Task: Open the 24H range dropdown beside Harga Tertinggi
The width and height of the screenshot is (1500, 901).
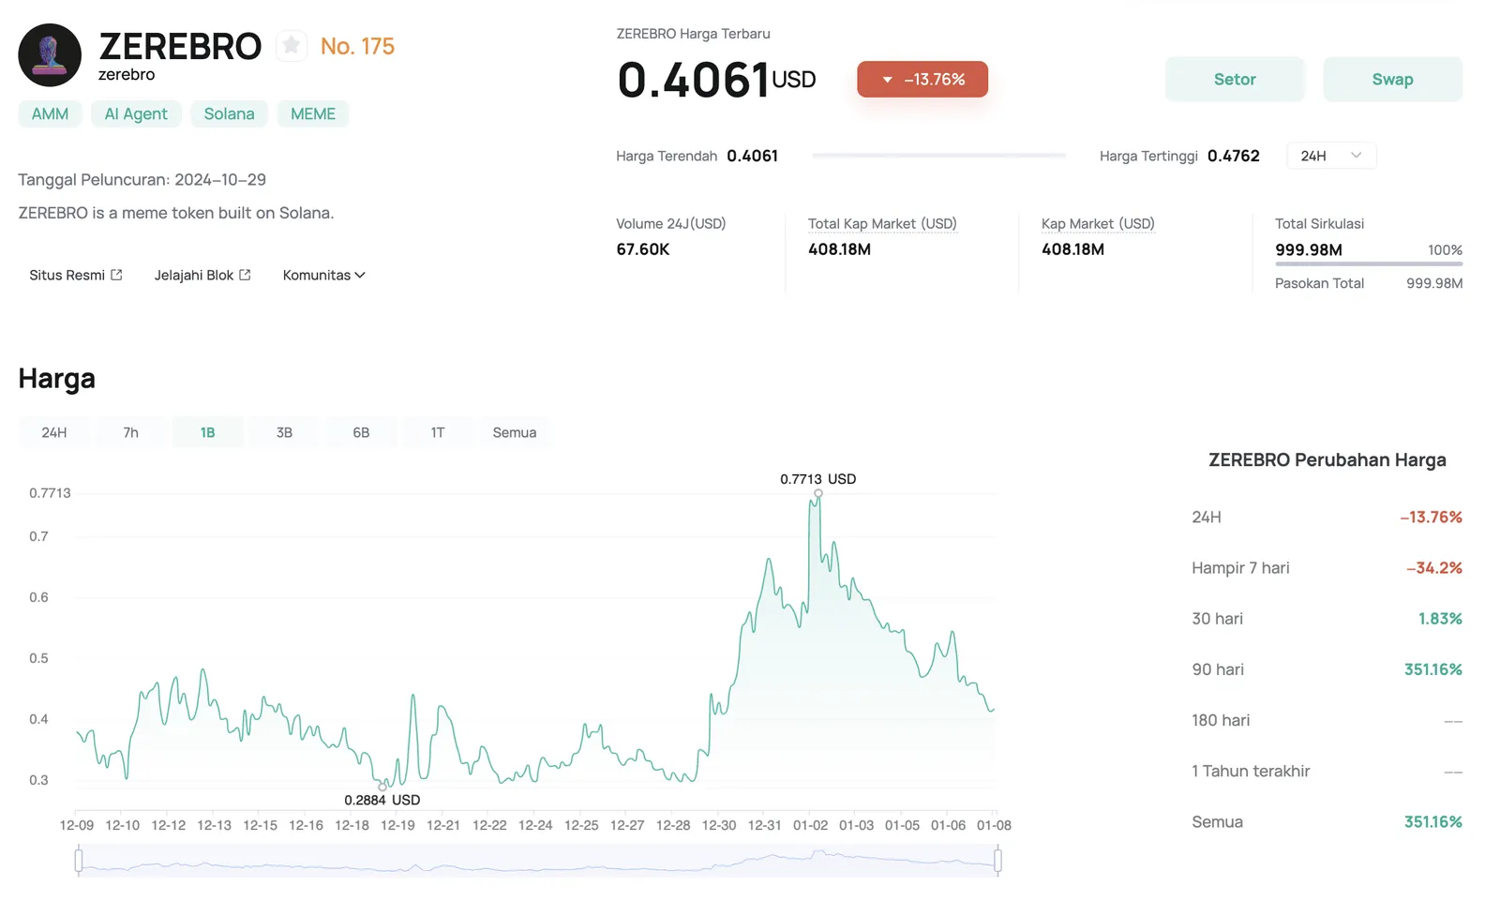Action: [1331, 156]
